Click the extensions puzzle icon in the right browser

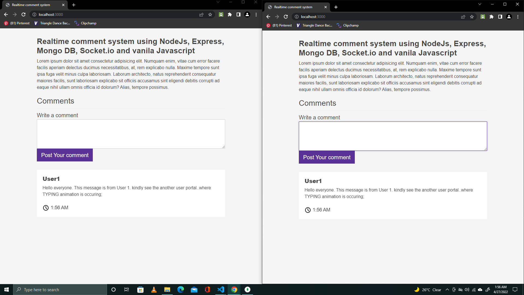492,17
